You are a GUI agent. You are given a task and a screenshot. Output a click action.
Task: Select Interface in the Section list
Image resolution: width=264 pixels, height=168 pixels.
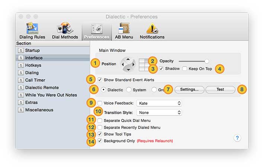[53, 58]
